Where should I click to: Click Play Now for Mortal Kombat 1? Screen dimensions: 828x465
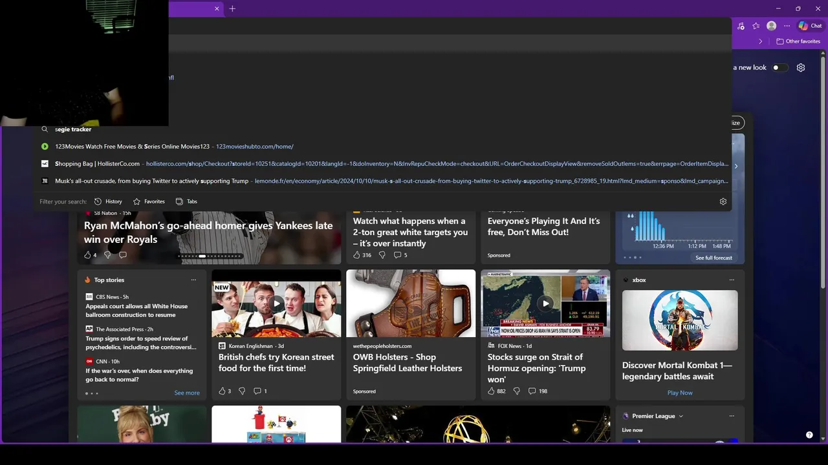(680, 393)
